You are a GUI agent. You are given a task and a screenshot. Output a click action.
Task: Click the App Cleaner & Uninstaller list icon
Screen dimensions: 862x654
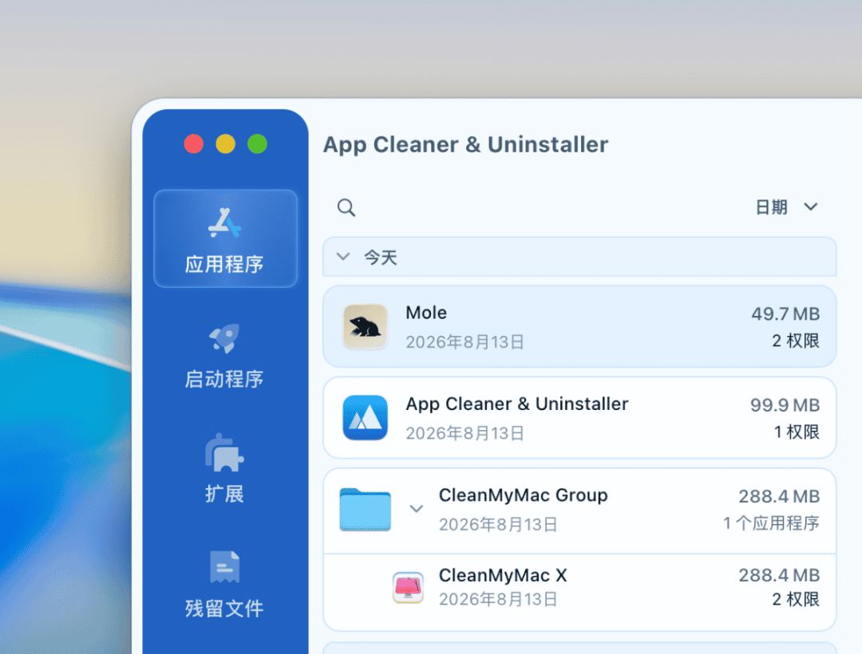[x=365, y=418]
